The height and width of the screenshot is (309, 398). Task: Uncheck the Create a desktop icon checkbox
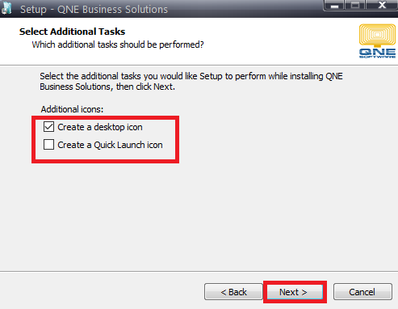coord(48,127)
